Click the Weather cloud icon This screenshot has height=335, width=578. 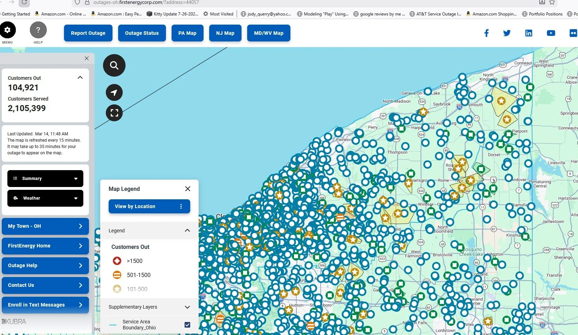tap(16, 198)
